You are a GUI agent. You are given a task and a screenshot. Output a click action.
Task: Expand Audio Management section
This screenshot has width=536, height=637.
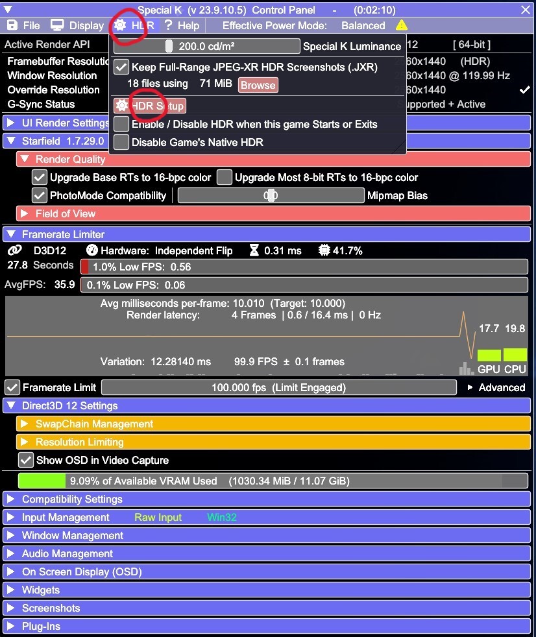tap(267, 554)
